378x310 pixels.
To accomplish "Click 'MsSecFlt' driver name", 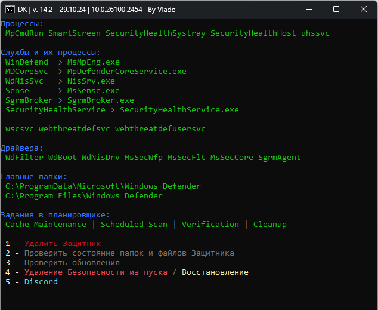I will 187,158.
